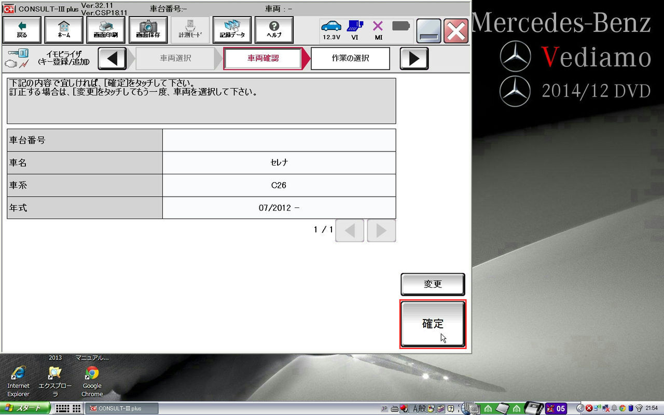Go to previous step with the black left arrow
Screen dimensions: 664x415
coord(112,58)
